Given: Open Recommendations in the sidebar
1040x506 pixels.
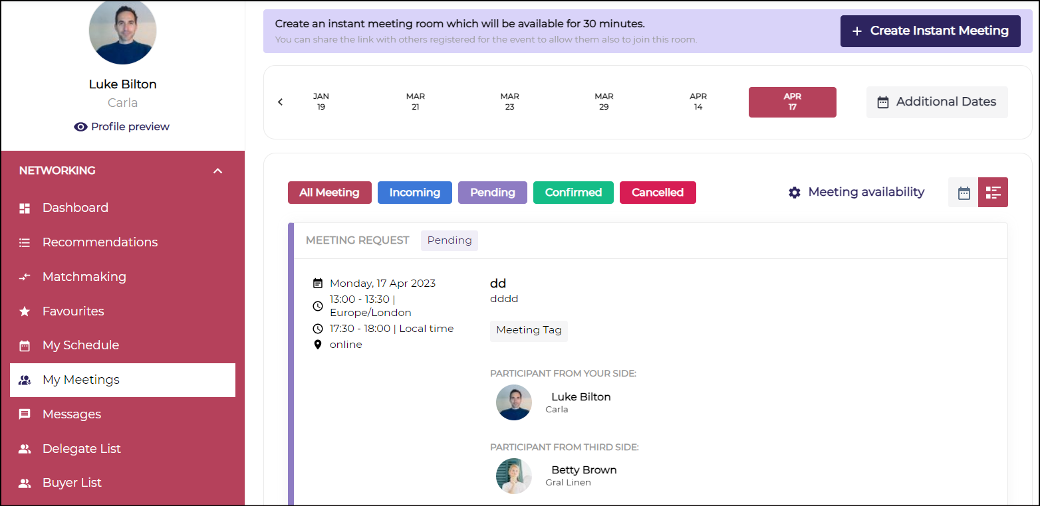Looking at the screenshot, I should (100, 242).
